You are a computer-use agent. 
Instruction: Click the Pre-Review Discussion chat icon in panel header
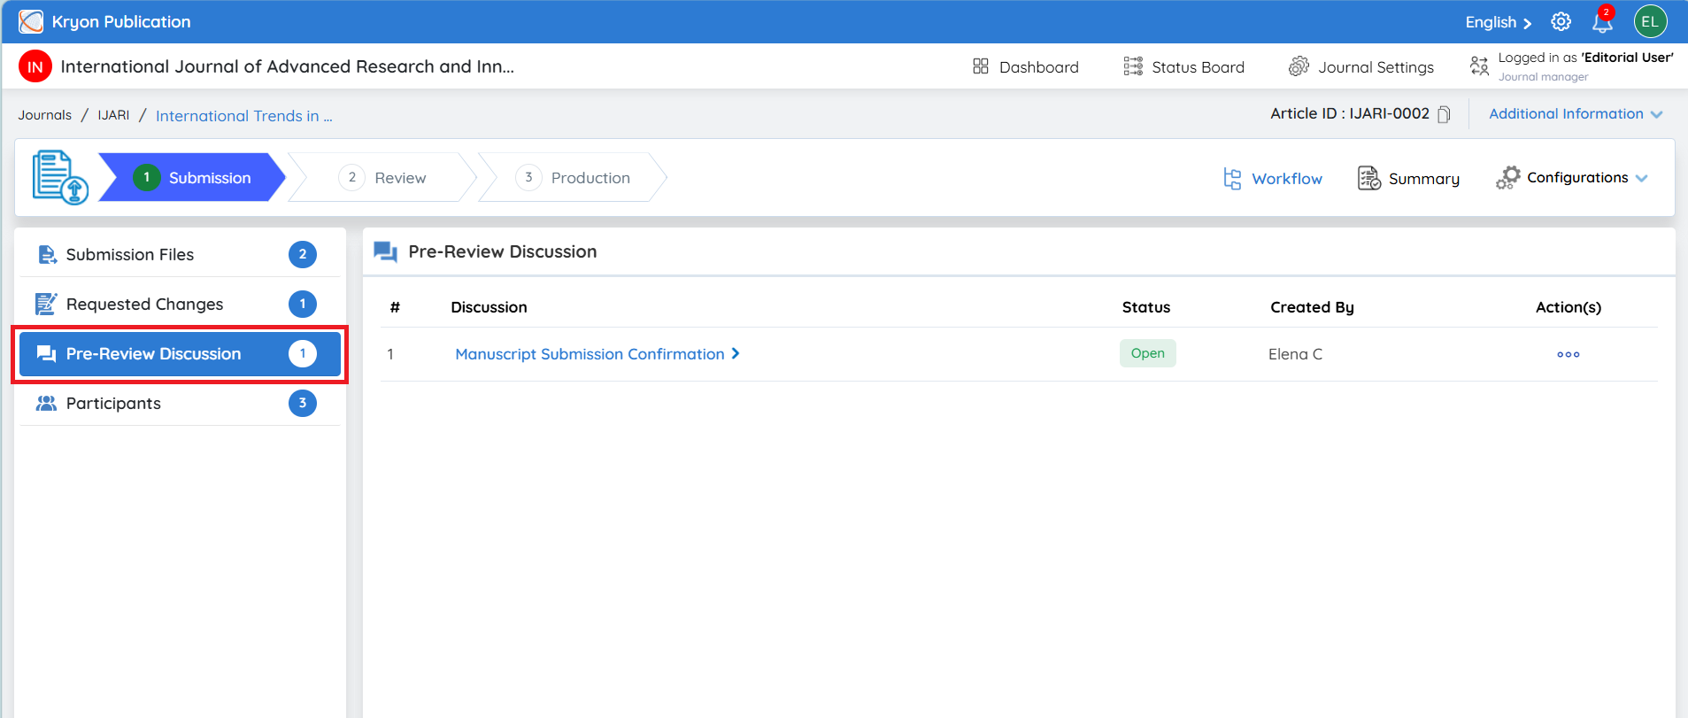point(385,252)
